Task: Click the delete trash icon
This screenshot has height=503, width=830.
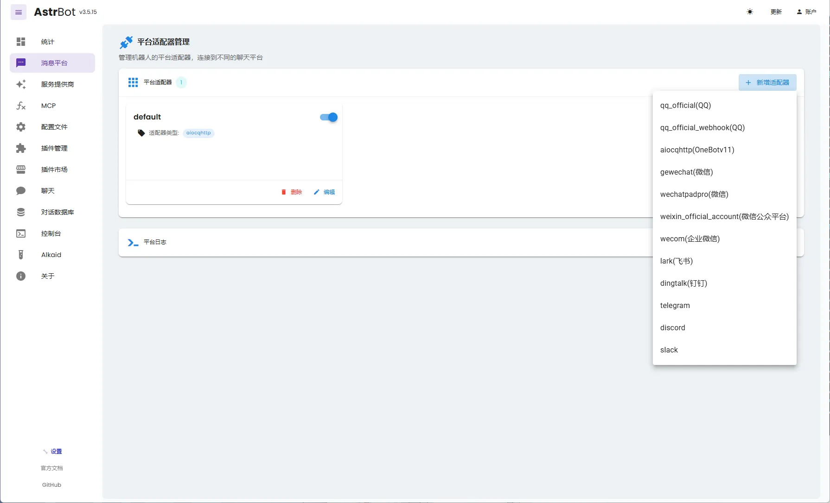Action: 284,192
